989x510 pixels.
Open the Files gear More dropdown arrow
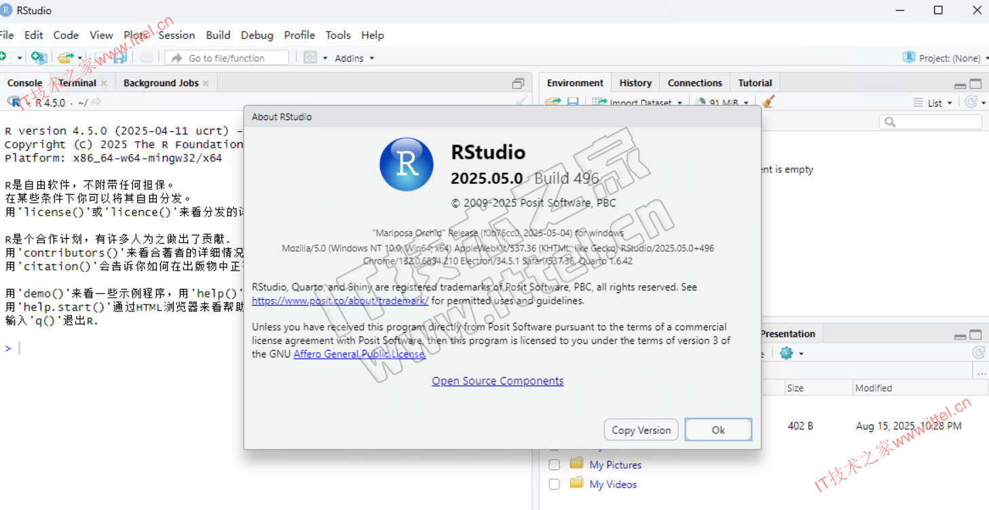(x=802, y=354)
